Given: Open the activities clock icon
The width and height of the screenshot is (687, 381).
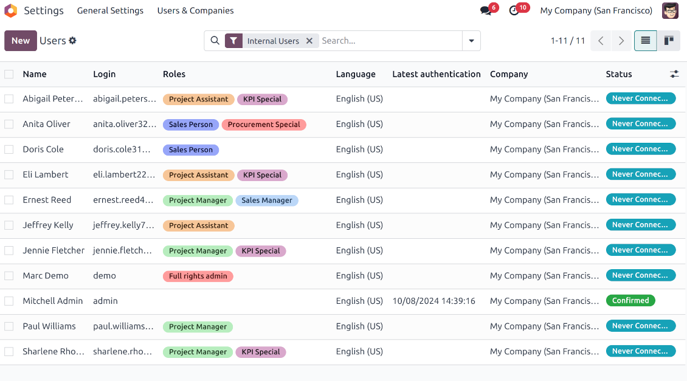Looking at the screenshot, I should pyautogui.click(x=514, y=11).
